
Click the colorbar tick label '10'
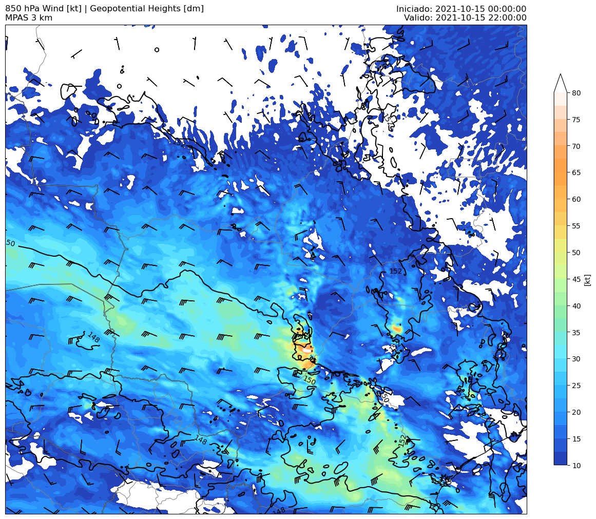pyautogui.click(x=576, y=466)
